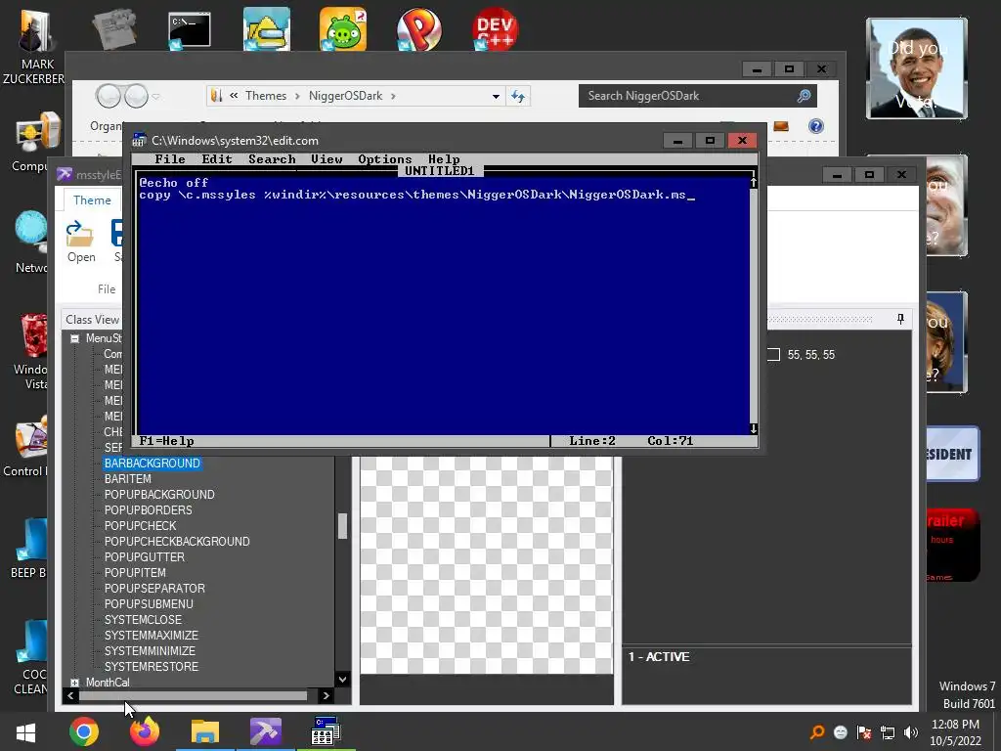Click the taskbar clock showing 12:08 PM
1001x751 pixels.
[955, 732]
